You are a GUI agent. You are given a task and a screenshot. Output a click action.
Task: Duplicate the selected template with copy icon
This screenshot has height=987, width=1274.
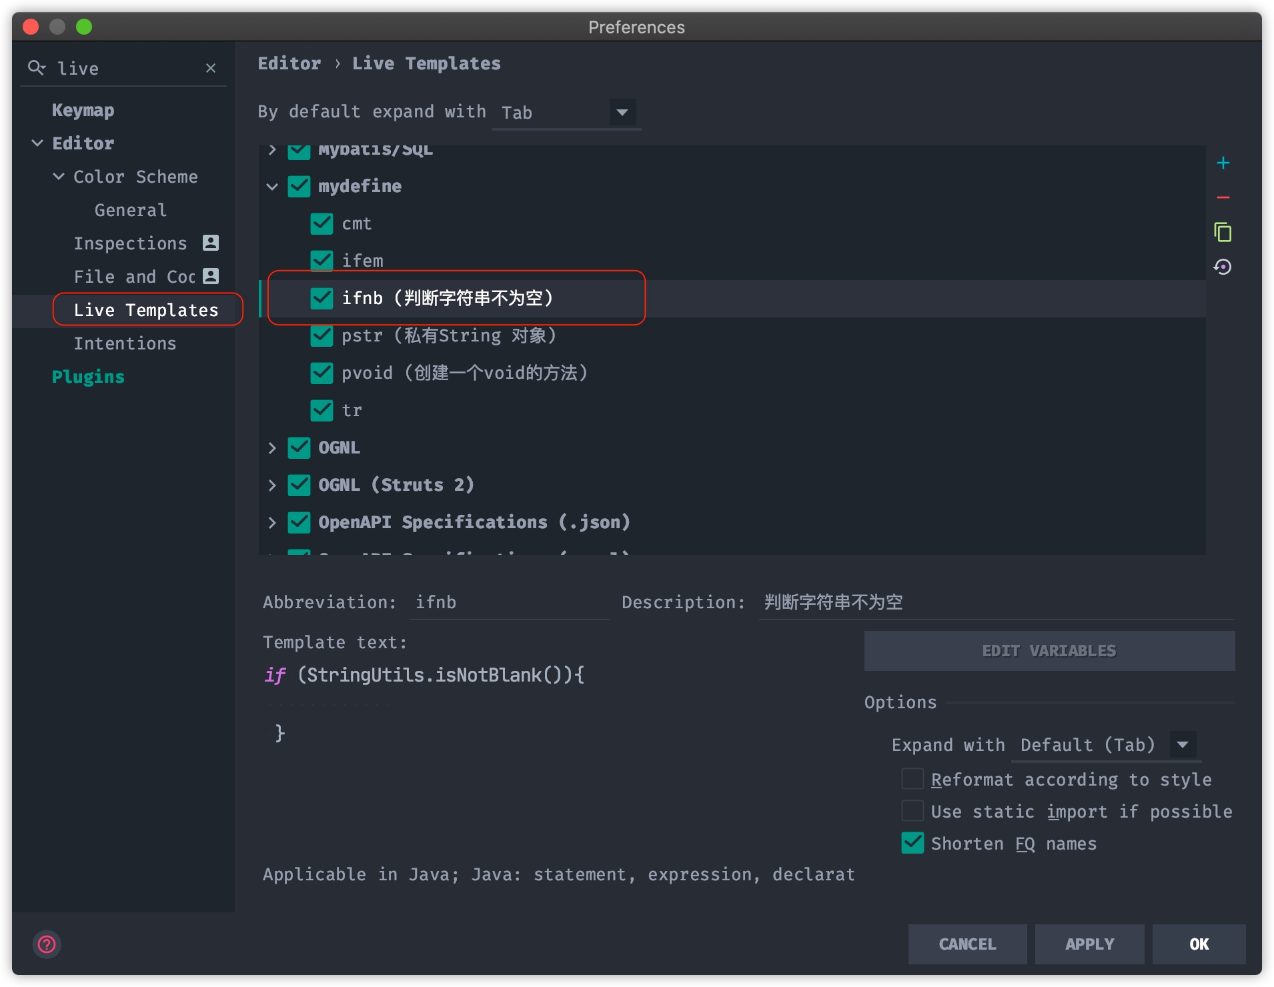[1223, 232]
